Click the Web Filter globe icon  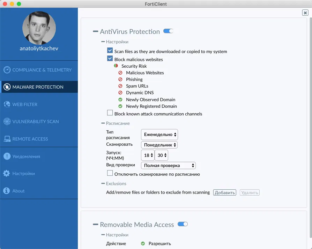tap(7, 104)
